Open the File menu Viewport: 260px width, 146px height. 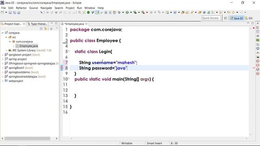(x=3, y=8)
